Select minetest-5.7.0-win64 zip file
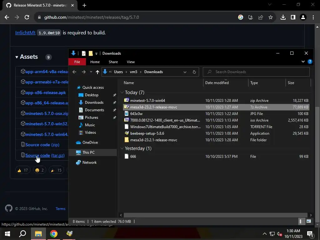 click(216, 100)
